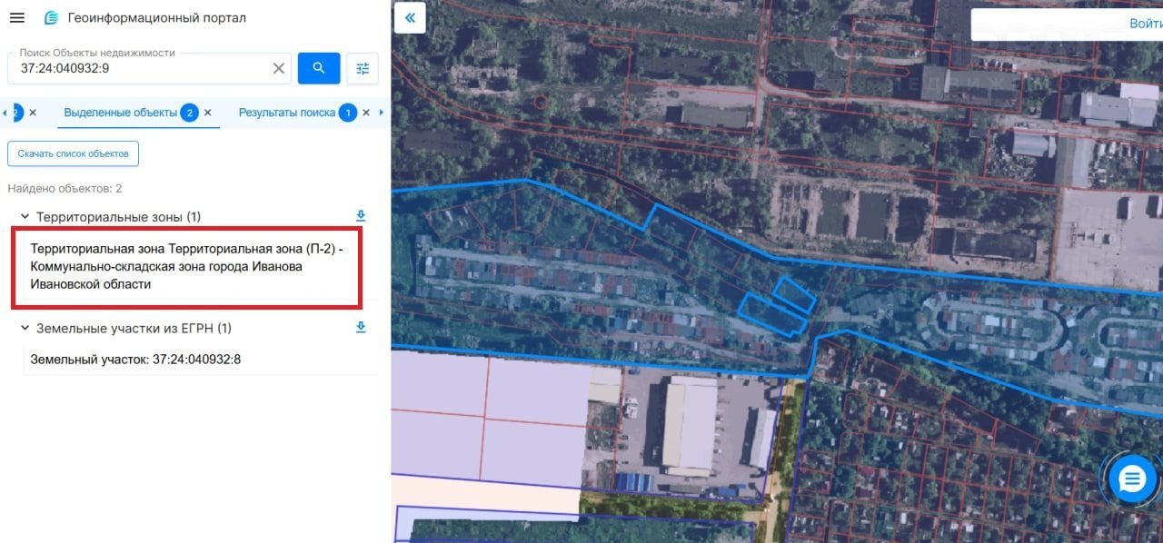1163x543 pixels.
Task: Run search with the magnifier button
Action: (x=319, y=68)
